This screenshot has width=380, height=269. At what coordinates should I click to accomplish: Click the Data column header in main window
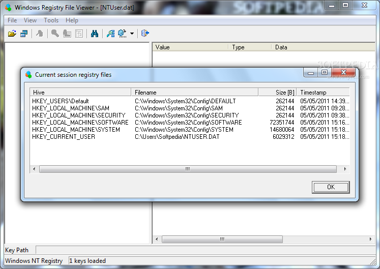point(324,47)
